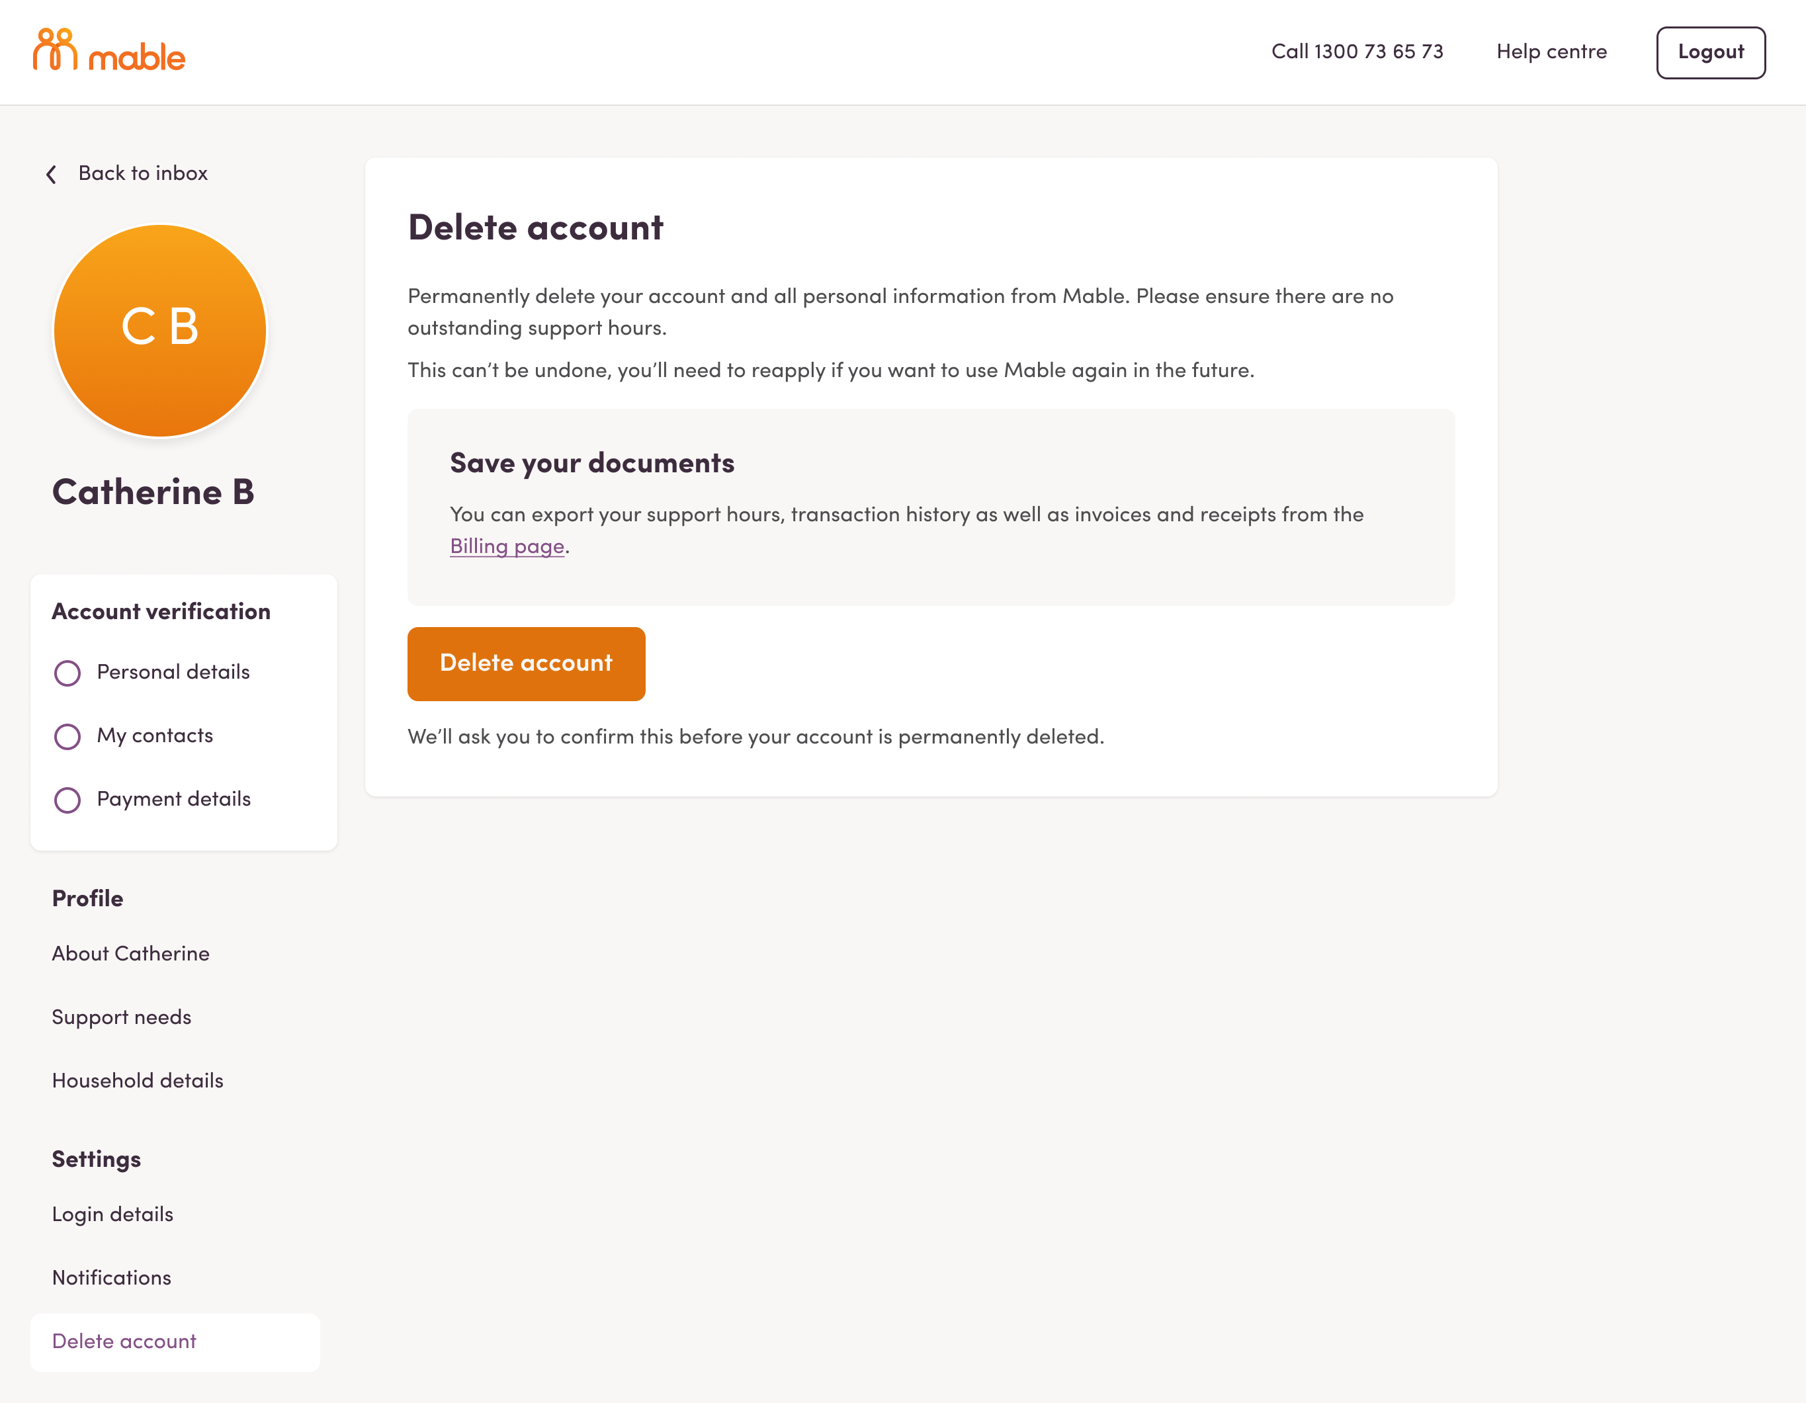Open Login details settings
This screenshot has height=1403, width=1806.
coord(112,1214)
